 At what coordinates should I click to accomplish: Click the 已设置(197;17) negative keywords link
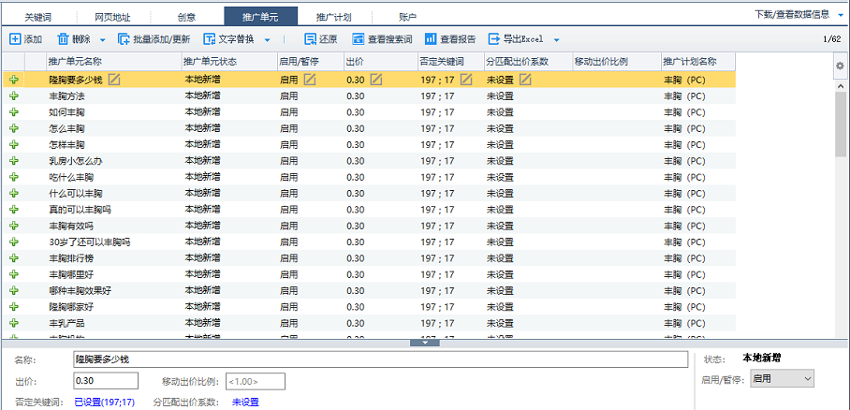(104, 403)
